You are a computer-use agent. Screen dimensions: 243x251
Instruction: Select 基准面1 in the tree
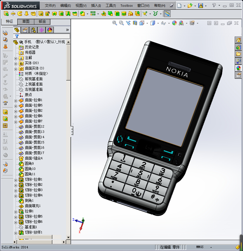pos(31,227)
